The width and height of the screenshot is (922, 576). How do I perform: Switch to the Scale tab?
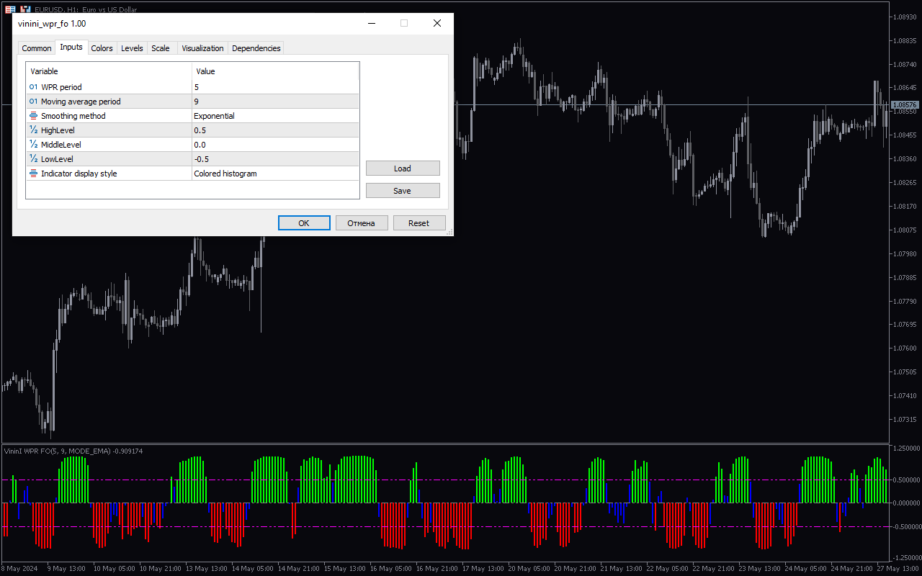(x=161, y=48)
